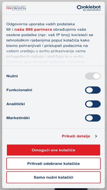Select the Marketinški category label

[x=18, y=118]
